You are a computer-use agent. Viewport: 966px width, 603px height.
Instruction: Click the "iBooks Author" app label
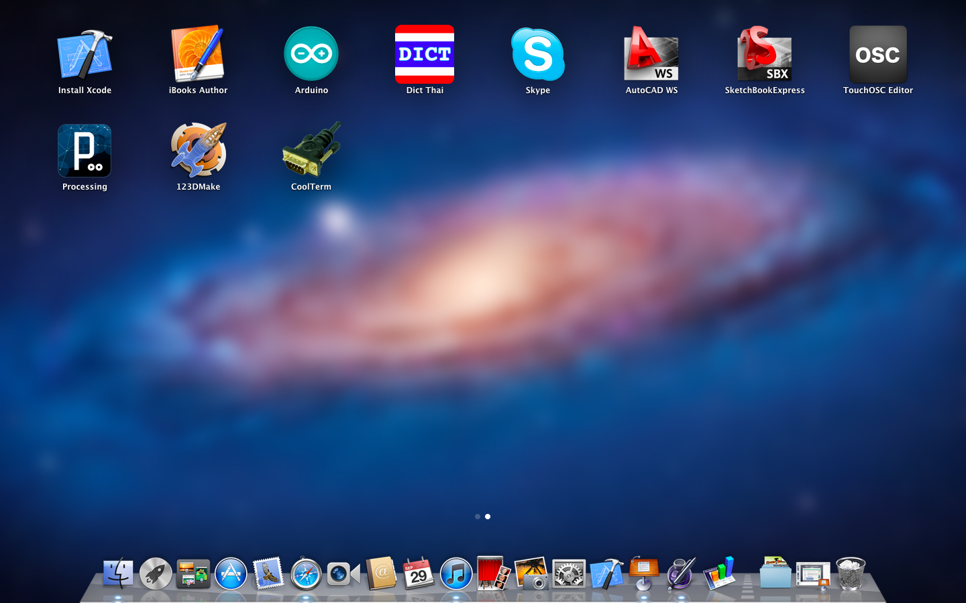point(198,90)
